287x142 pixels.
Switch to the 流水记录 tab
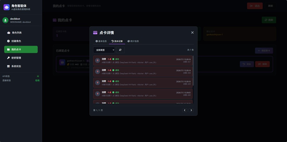click(117, 41)
